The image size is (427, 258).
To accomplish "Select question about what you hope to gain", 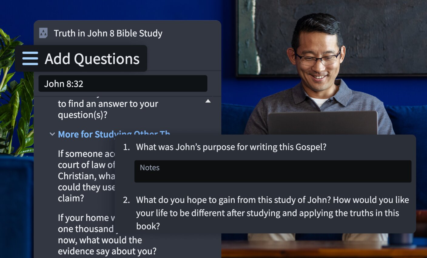I will click(272, 213).
